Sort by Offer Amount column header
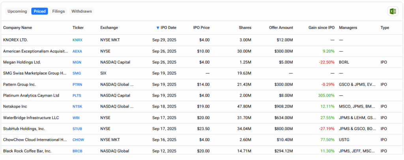 point(281,28)
